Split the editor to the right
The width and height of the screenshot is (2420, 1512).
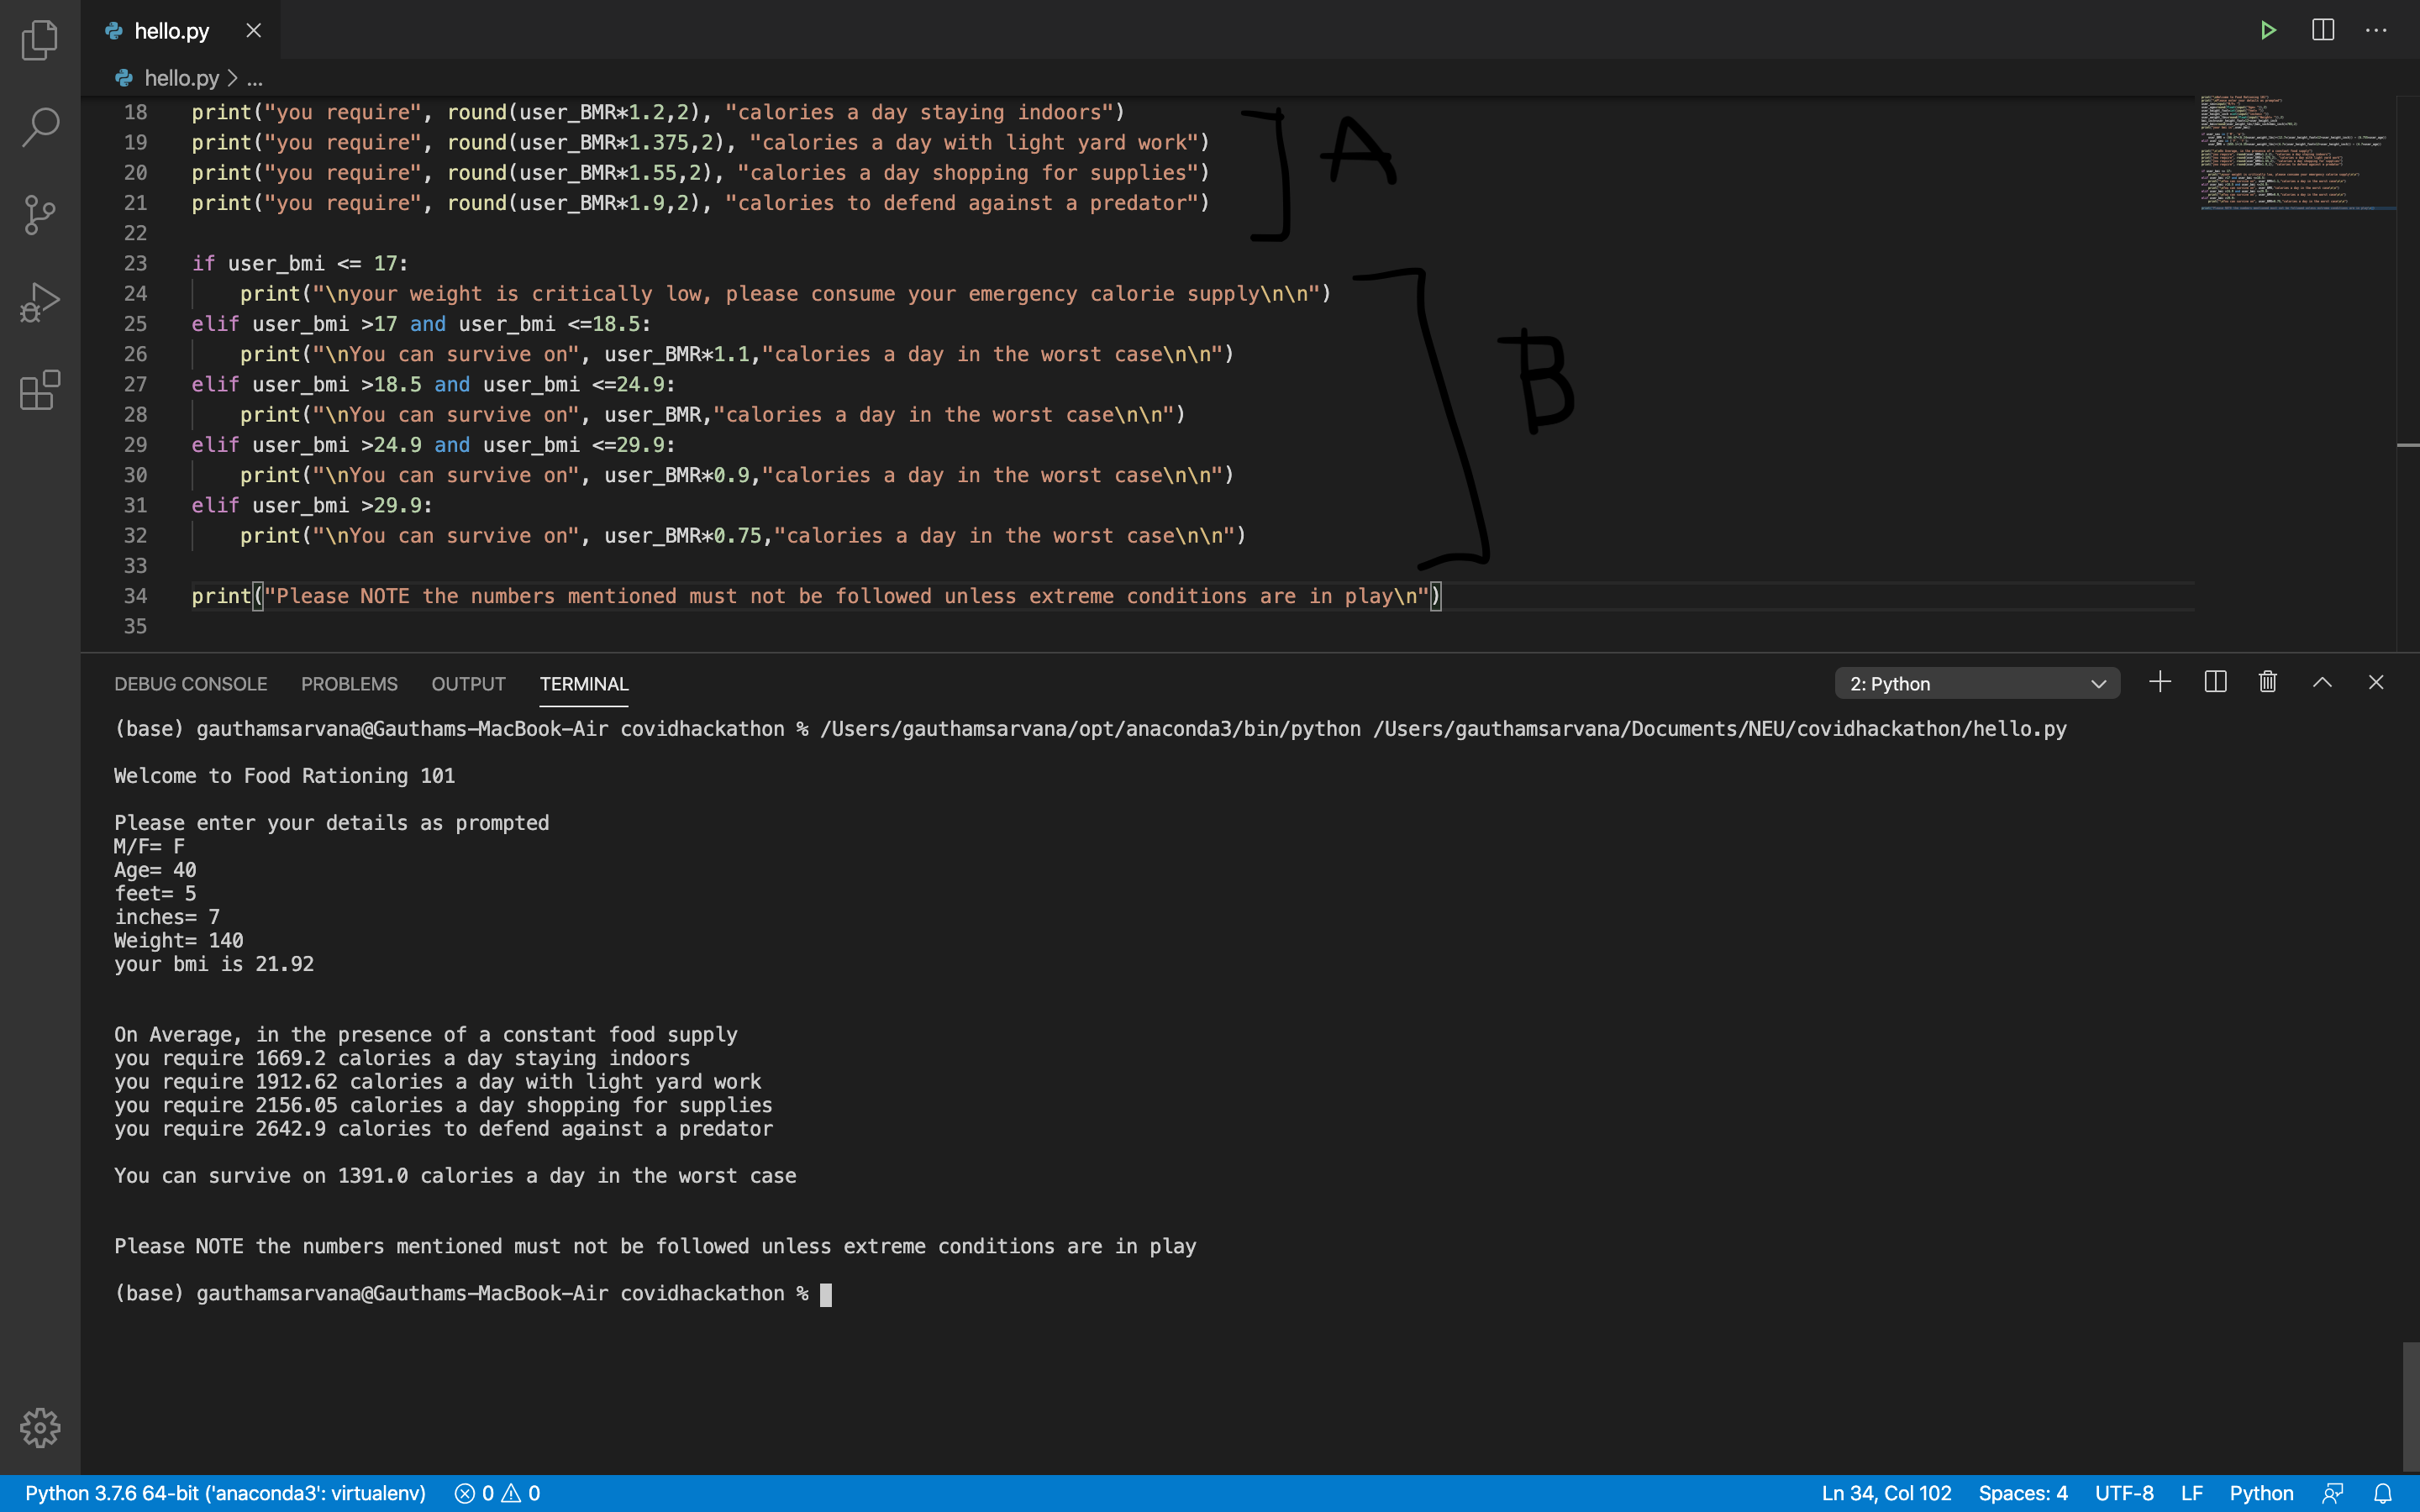[x=2322, y=30]
